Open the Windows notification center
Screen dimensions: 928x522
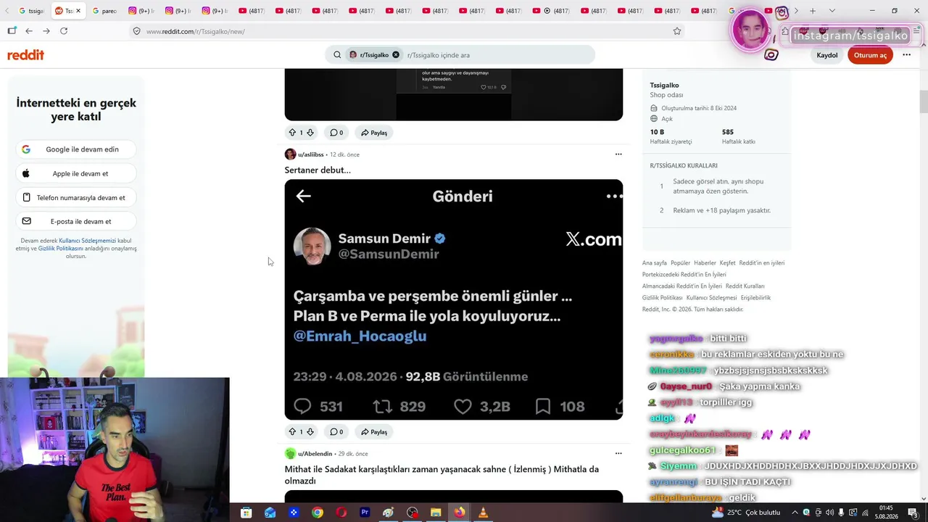(x=913, y=513)
